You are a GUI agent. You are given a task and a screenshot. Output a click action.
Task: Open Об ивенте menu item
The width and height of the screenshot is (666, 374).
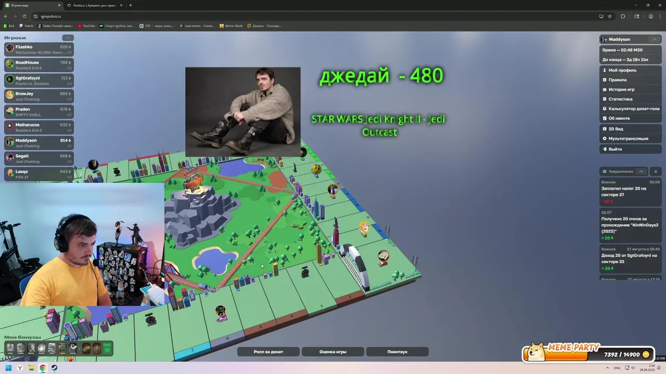point(631,118)
